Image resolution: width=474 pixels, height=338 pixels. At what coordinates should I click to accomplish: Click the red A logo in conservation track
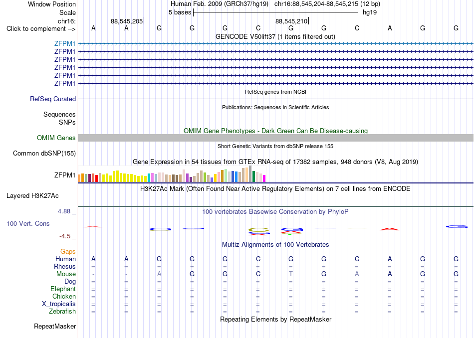coord(390,229)
